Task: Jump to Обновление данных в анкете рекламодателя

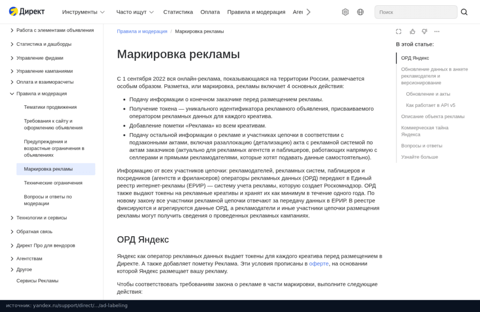Action: 435,76
